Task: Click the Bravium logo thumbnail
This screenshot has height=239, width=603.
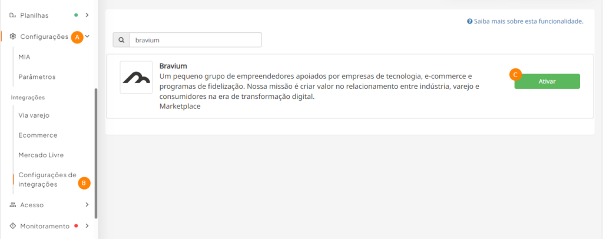Action: click(136, 77)
